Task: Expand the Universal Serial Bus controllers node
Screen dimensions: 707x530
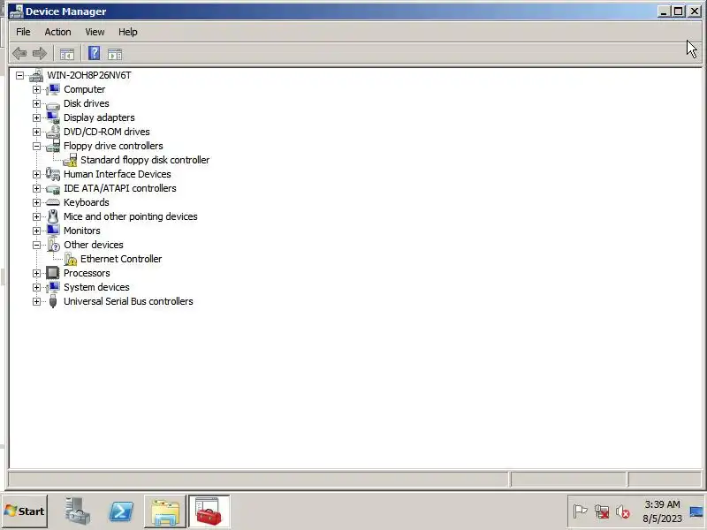Action: [x=36, y=301]
